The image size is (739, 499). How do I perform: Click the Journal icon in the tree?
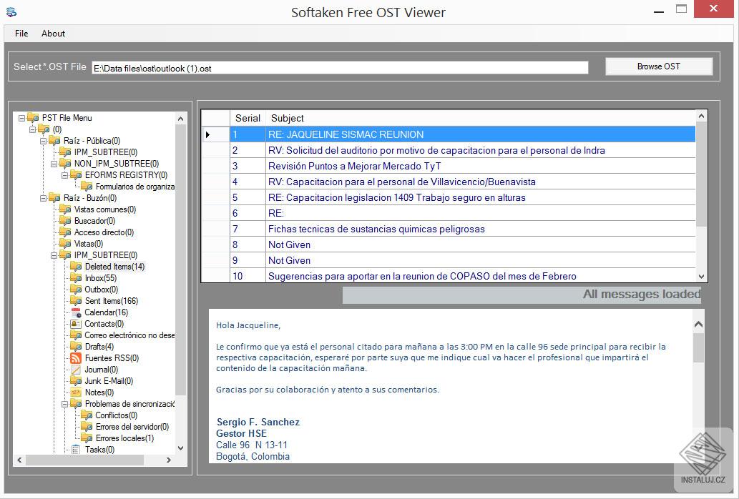pyautogui.click(x=76, y=370)
